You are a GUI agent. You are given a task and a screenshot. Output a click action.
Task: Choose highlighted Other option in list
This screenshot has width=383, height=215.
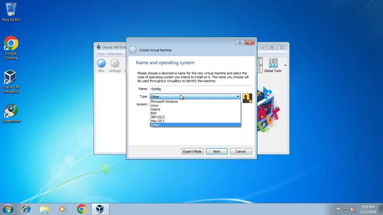point(195,125)
